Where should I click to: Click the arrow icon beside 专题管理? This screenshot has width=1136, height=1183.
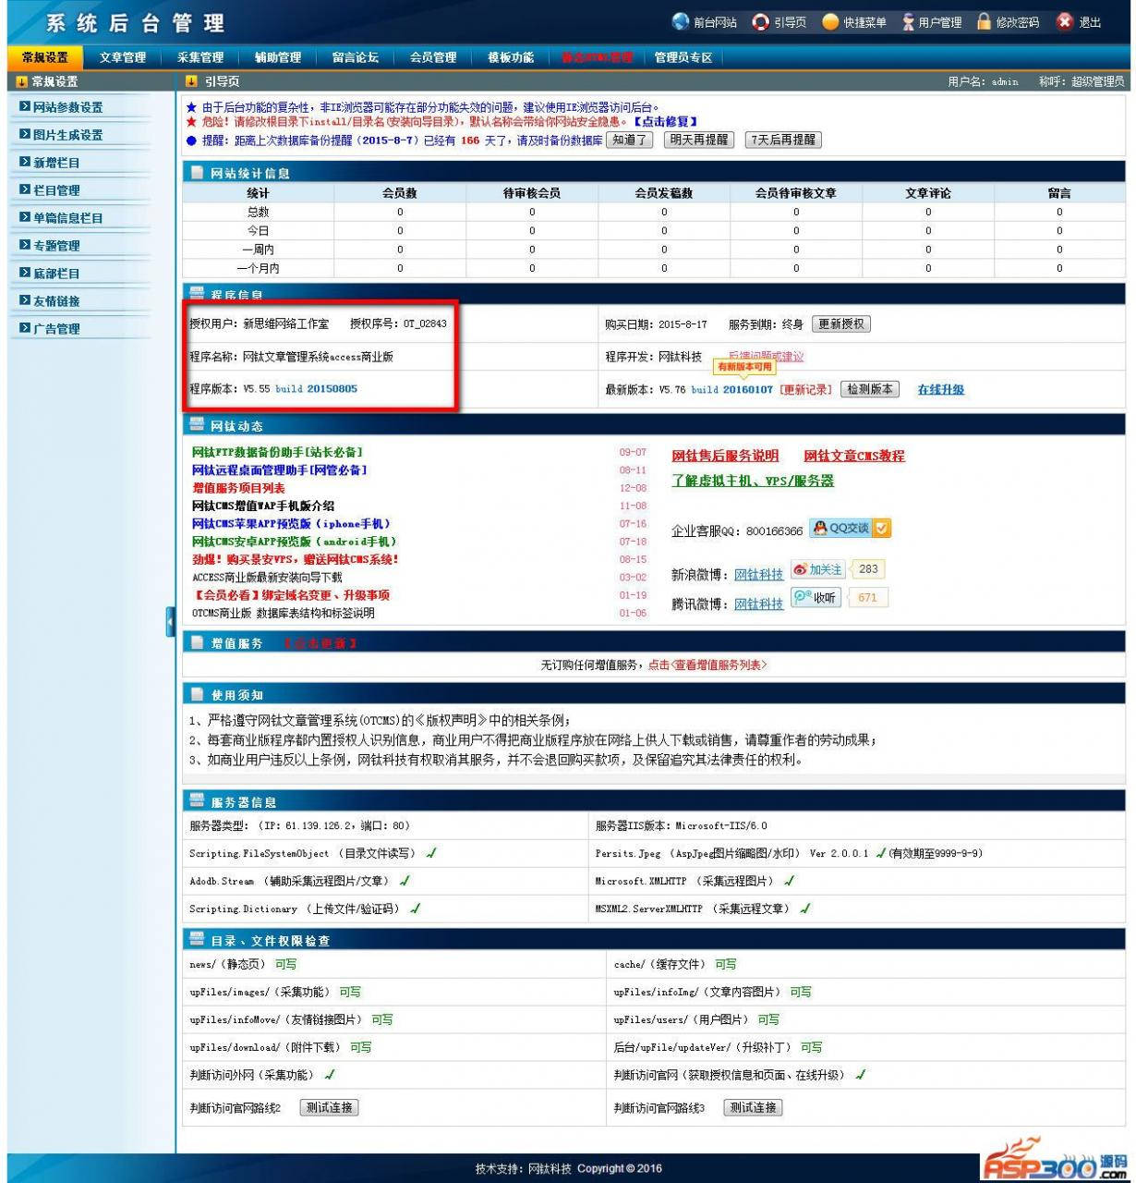[x=25, y=246]
